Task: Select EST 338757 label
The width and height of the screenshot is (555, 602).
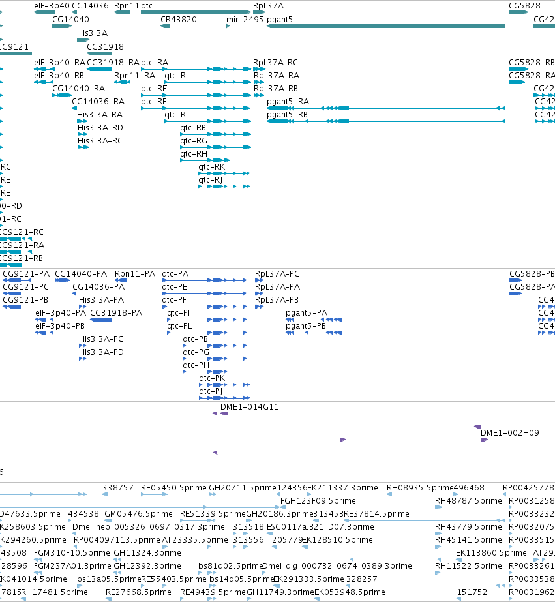Action: tap(118, 488)
